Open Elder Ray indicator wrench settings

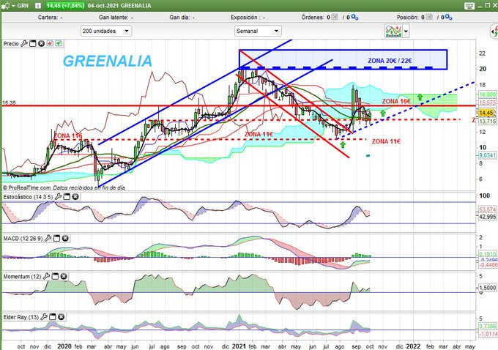(44, 316)
